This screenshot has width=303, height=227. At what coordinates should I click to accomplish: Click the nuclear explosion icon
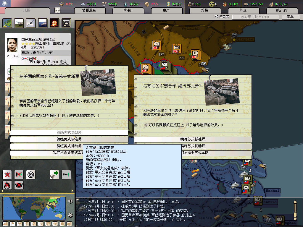(55, 23)
